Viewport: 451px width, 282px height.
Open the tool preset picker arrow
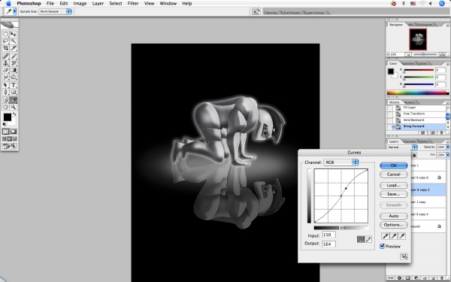tap(14, 11)
